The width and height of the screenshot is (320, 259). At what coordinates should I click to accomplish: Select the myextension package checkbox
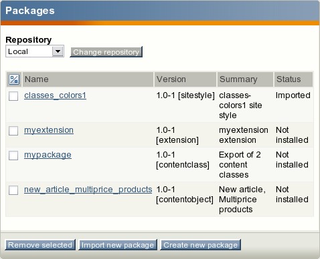pos(13,131)
